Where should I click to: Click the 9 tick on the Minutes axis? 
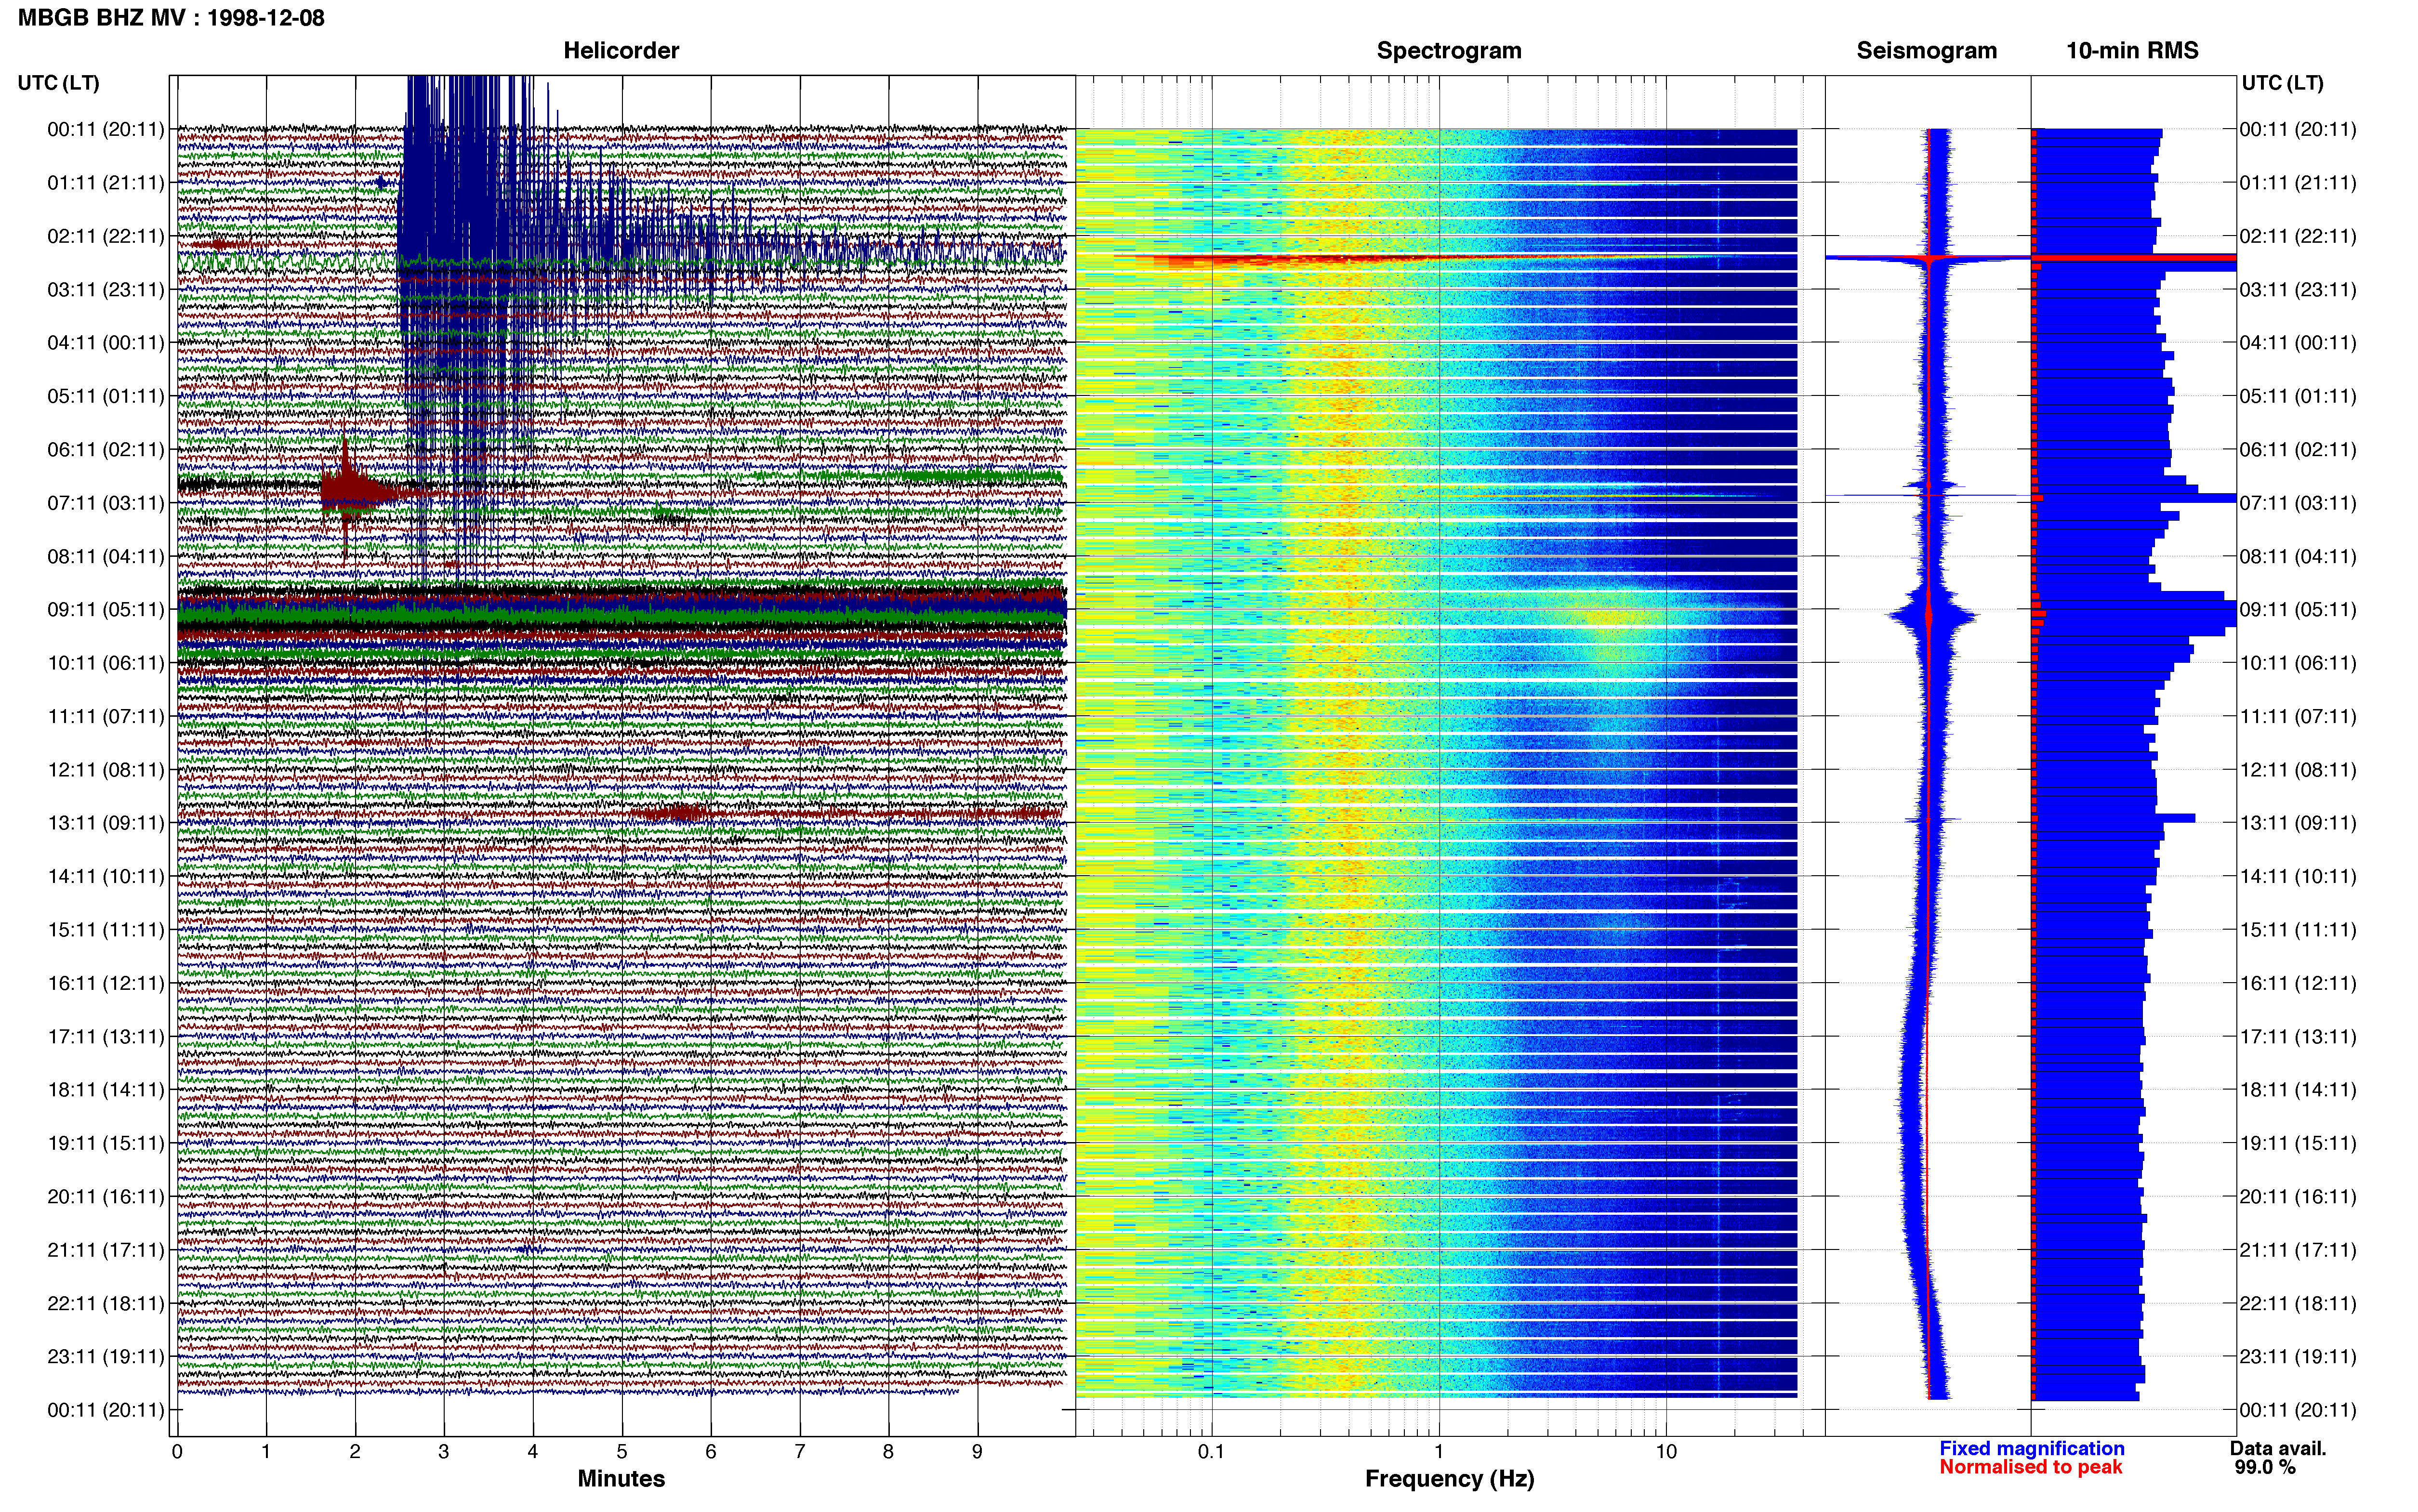[x=977, y=1452]
